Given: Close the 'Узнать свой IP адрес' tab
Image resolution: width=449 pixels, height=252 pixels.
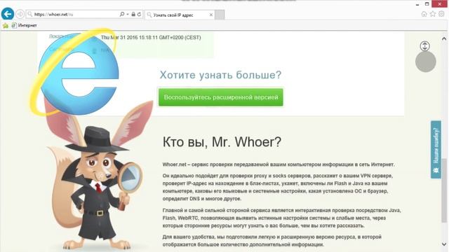Looking at the screenshot, I should click(x=211, y=15).
